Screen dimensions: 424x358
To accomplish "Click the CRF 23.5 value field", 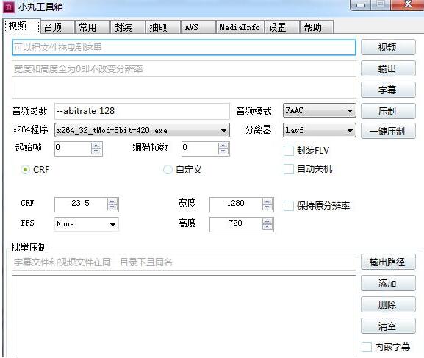I will [x=81, y=204].
